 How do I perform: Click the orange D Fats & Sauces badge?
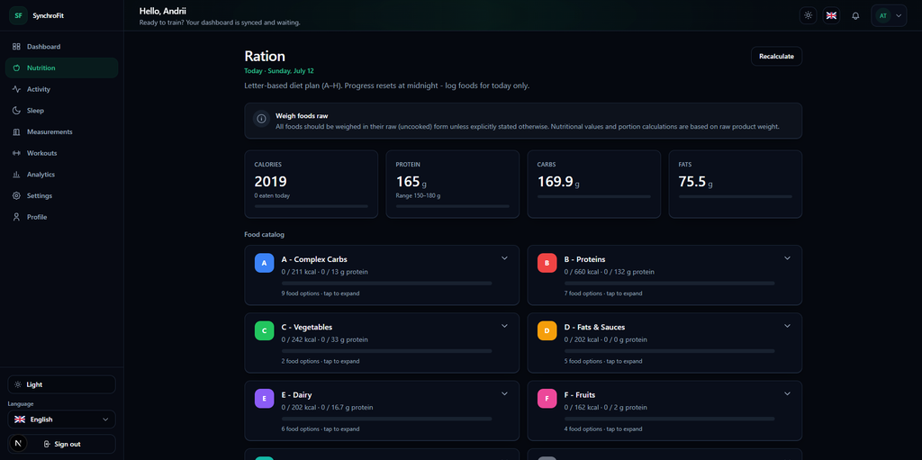coord(547,330)
